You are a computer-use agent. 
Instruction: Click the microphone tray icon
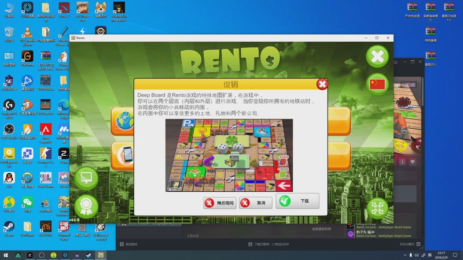[x=411, y=255]
